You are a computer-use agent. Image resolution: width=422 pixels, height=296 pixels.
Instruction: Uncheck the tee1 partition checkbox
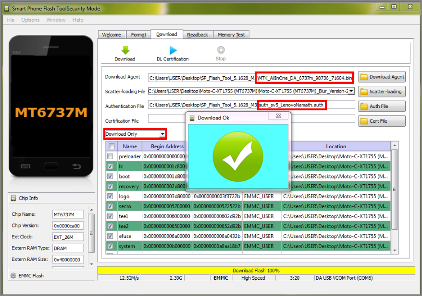pos(110,216)
